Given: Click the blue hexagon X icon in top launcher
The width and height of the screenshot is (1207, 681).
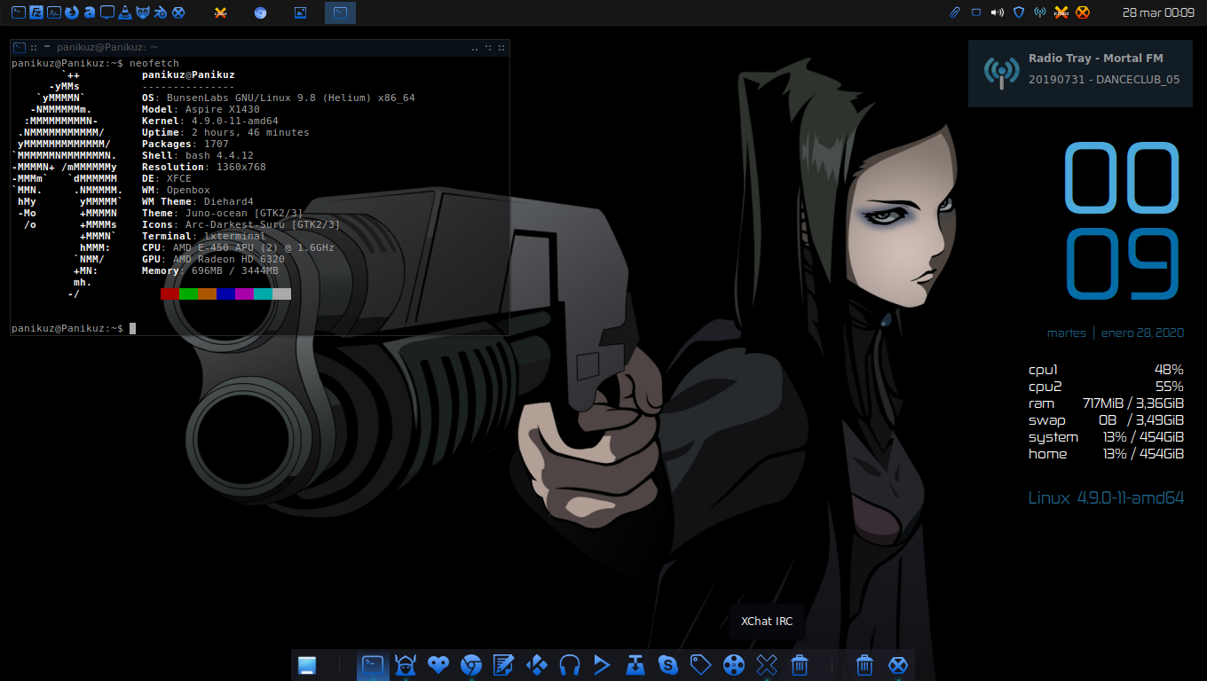Looking at the screenshot, I should 178,12.
